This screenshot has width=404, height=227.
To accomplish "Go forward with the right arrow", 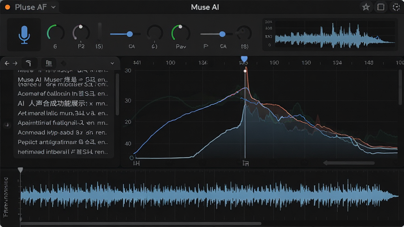I will pos(15,63).
